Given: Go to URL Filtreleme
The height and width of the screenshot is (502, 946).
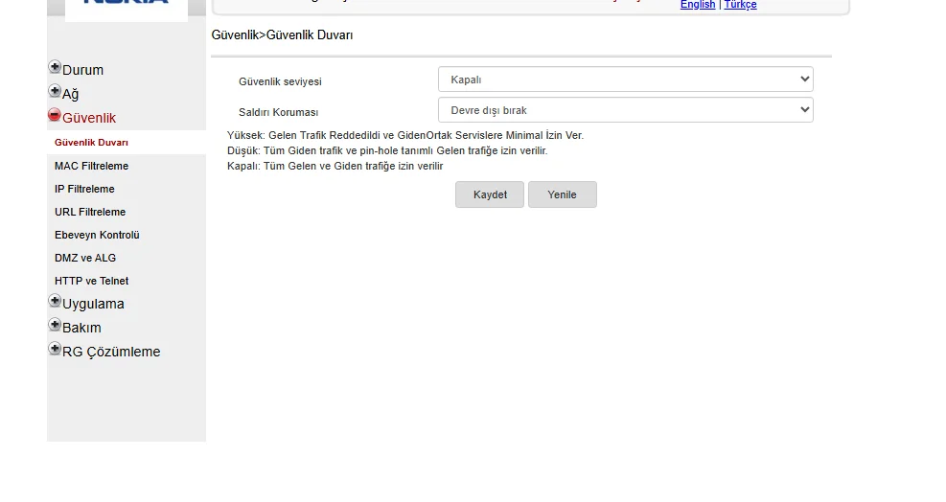Looking at the screenshot, I should 90,212.
